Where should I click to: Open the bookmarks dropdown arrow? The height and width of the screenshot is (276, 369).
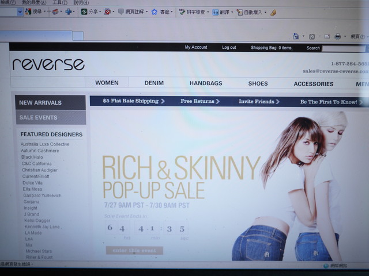[x=172, y=12]
